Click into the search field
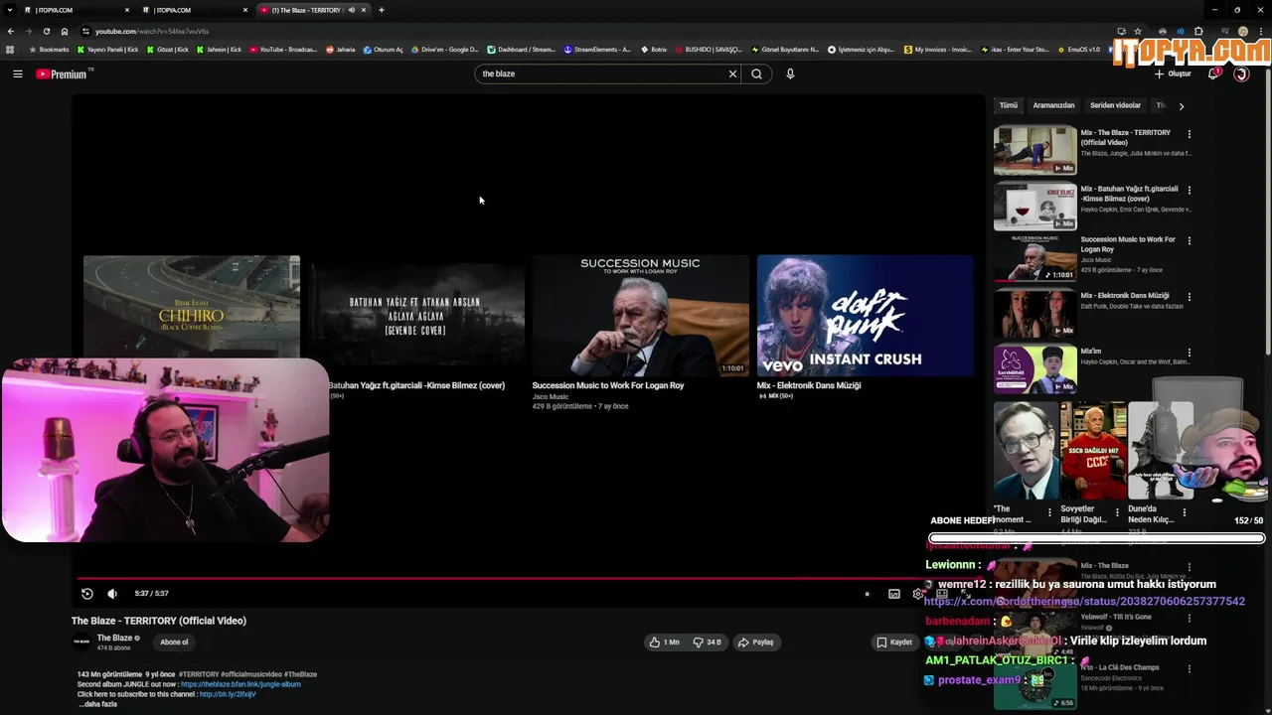This screenshot has width=1272, height=715. pyautogui.click(x=602, y=73)
